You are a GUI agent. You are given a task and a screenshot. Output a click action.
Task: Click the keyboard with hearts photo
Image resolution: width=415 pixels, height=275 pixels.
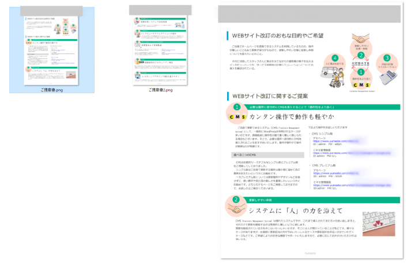click(379, 223)
